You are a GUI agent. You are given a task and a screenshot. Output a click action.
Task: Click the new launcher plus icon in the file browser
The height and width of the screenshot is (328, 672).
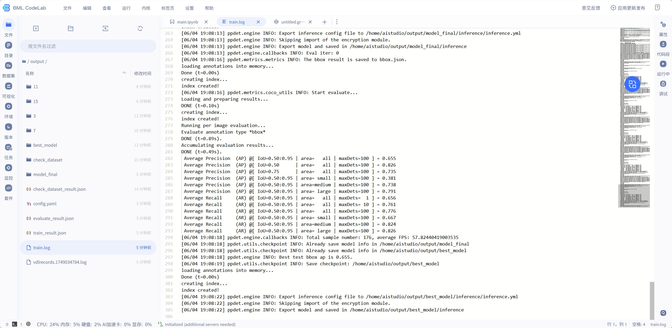point(36,28)
